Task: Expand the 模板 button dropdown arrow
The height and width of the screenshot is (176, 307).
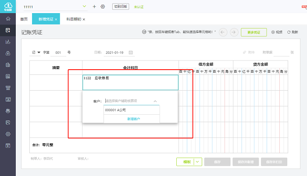Action: coord(197,162)
